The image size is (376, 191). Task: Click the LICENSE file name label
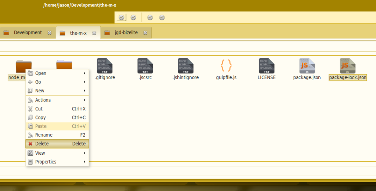tap(267, 78)
